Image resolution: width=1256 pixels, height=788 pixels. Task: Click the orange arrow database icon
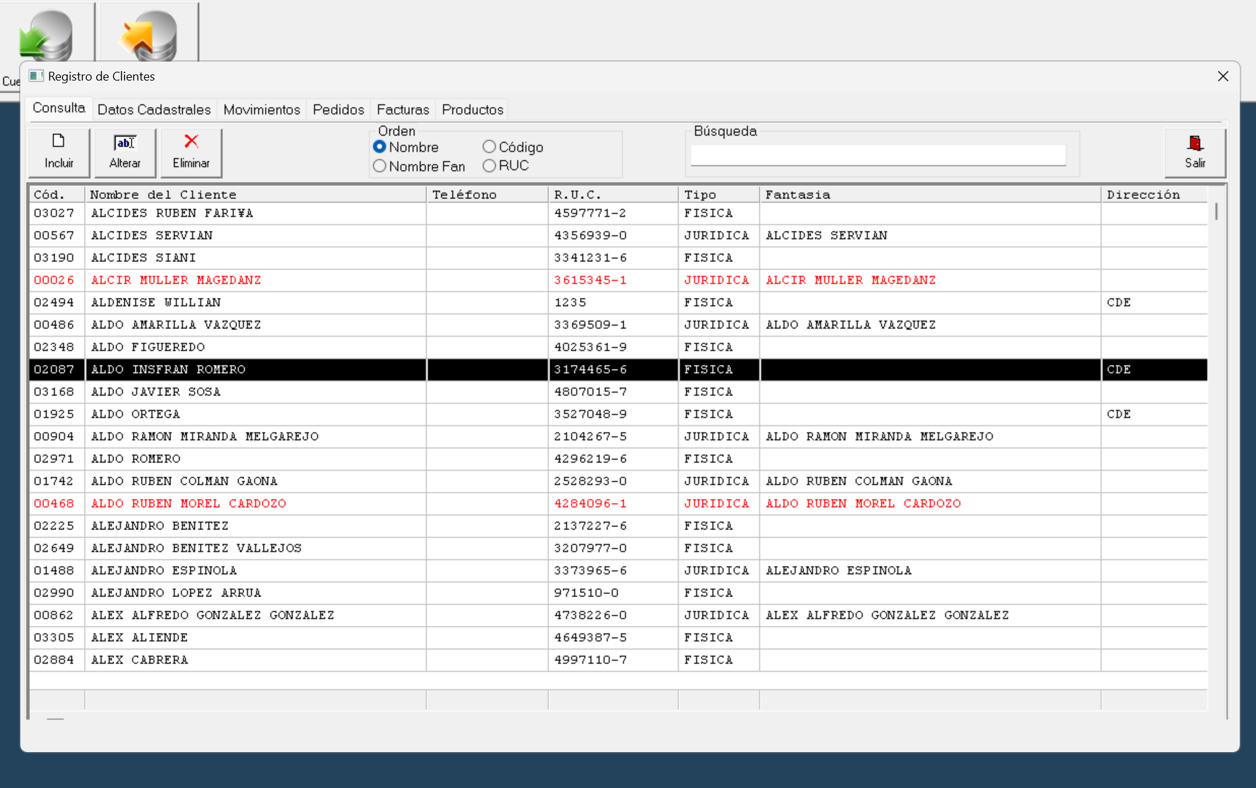click(x=148, y=35)
